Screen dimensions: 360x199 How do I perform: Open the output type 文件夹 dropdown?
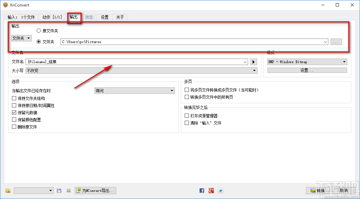(21, 38)
